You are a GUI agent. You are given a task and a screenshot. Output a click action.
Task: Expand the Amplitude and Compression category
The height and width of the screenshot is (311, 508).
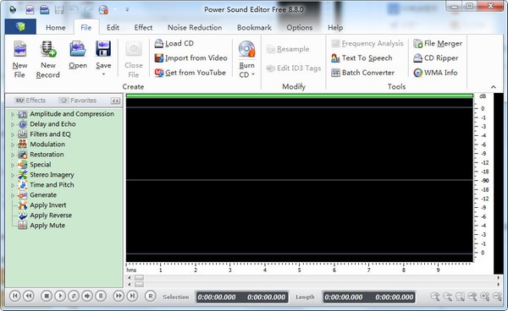pyautogui.click(x=13, y=114)
